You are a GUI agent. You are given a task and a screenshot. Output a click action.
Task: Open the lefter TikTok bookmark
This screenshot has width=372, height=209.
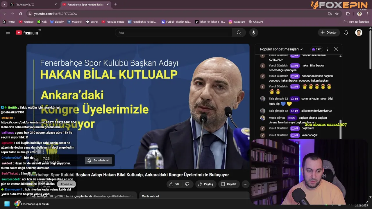pyautogui.click(x=210, y=22)
